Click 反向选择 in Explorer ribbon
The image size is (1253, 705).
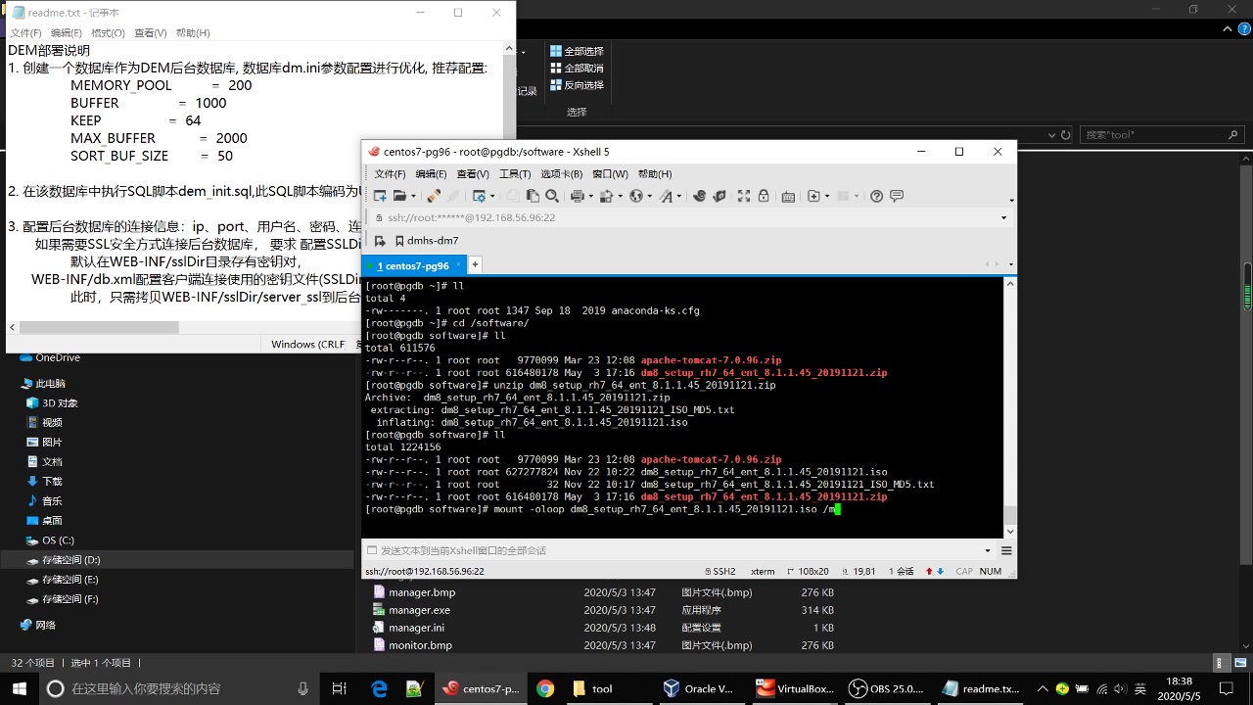tap(577, 85)
